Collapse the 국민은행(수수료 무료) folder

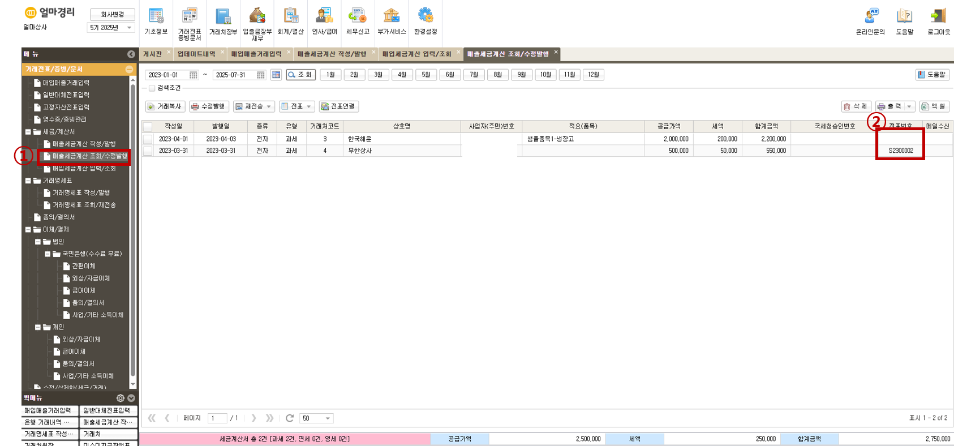(x=48, y=254)
